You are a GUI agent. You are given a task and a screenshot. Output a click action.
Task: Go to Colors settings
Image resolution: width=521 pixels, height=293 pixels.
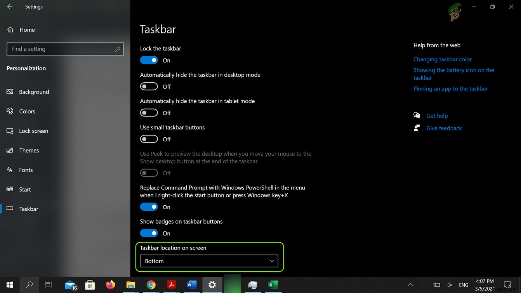click(27, 111)
